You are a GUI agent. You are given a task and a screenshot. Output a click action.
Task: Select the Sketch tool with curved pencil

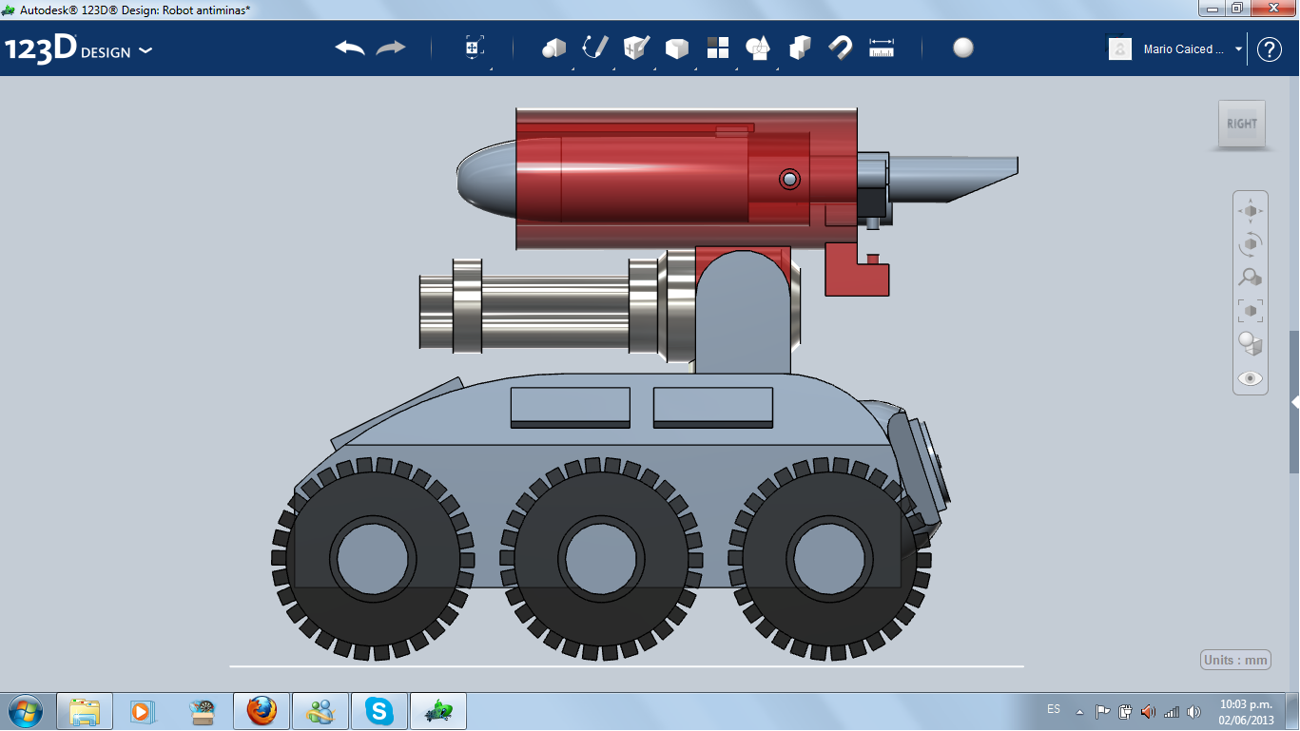point(595,48)
